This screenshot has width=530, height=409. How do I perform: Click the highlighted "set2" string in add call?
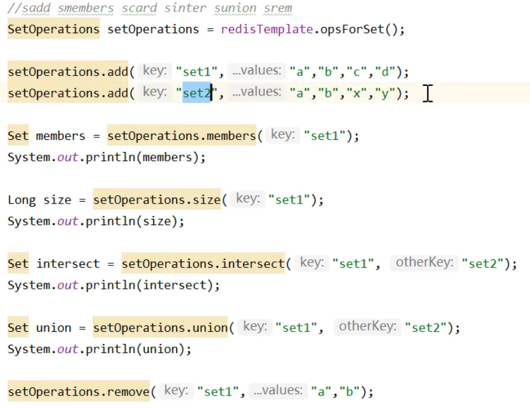[x=196, y=93]
